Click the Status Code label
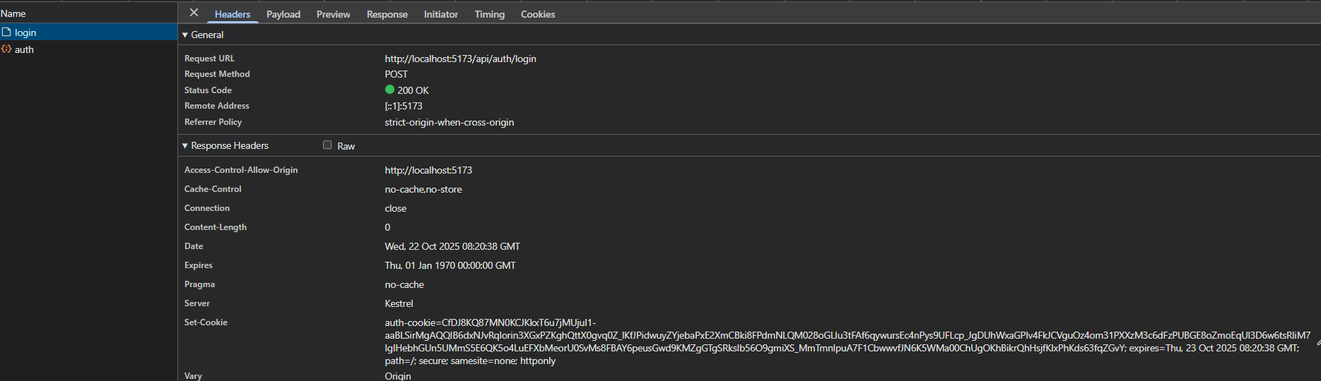Viewport: 1321px width, 381px height. point(208,90)
